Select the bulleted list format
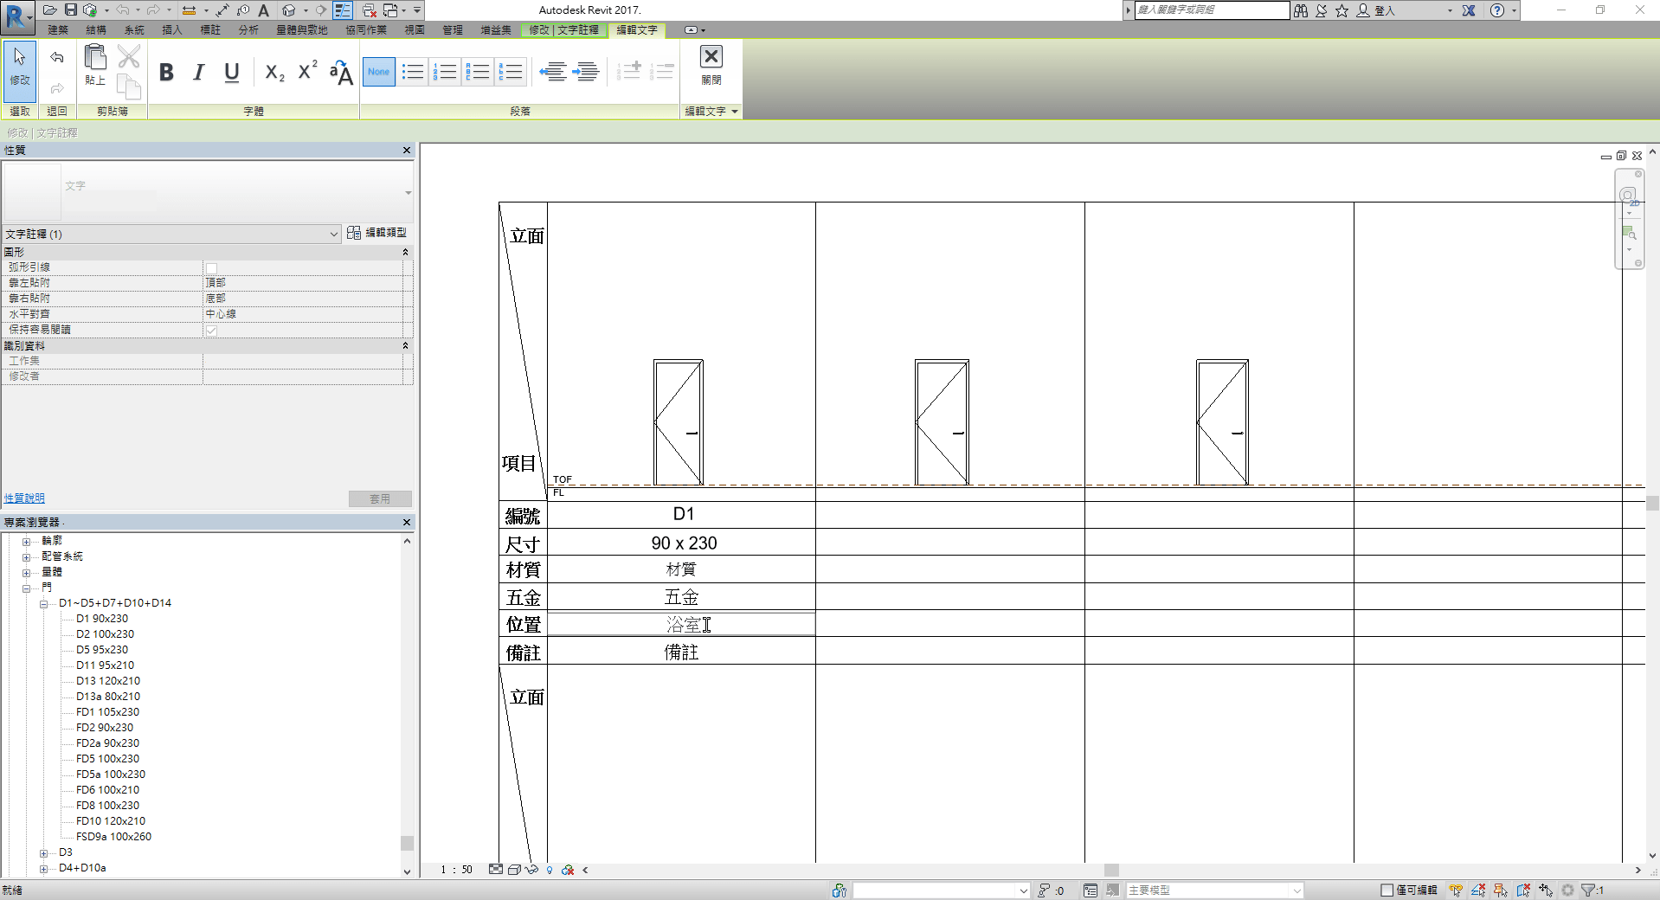 click(x=413, y=72)
